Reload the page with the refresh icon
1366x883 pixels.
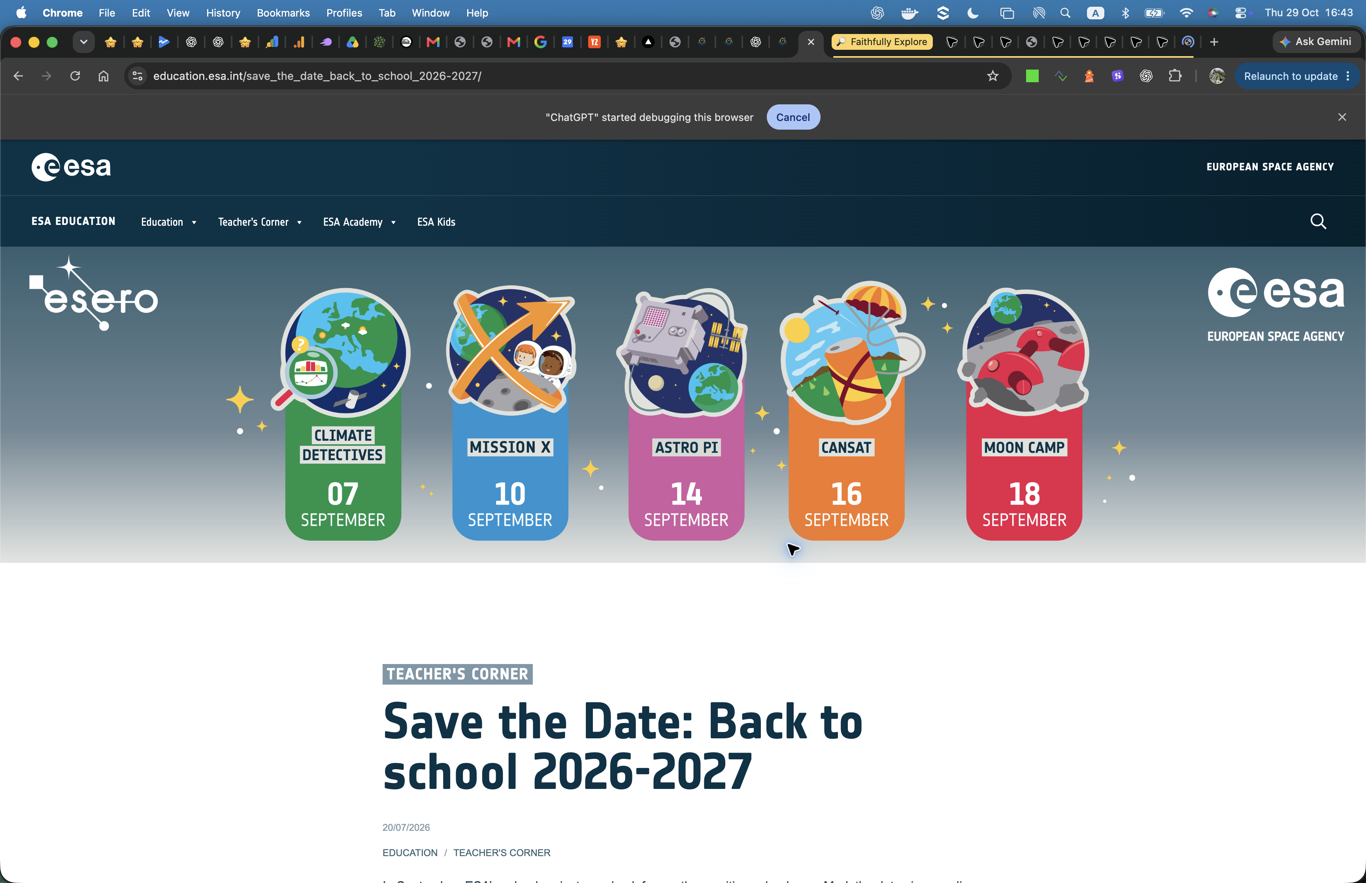[75, 75]
